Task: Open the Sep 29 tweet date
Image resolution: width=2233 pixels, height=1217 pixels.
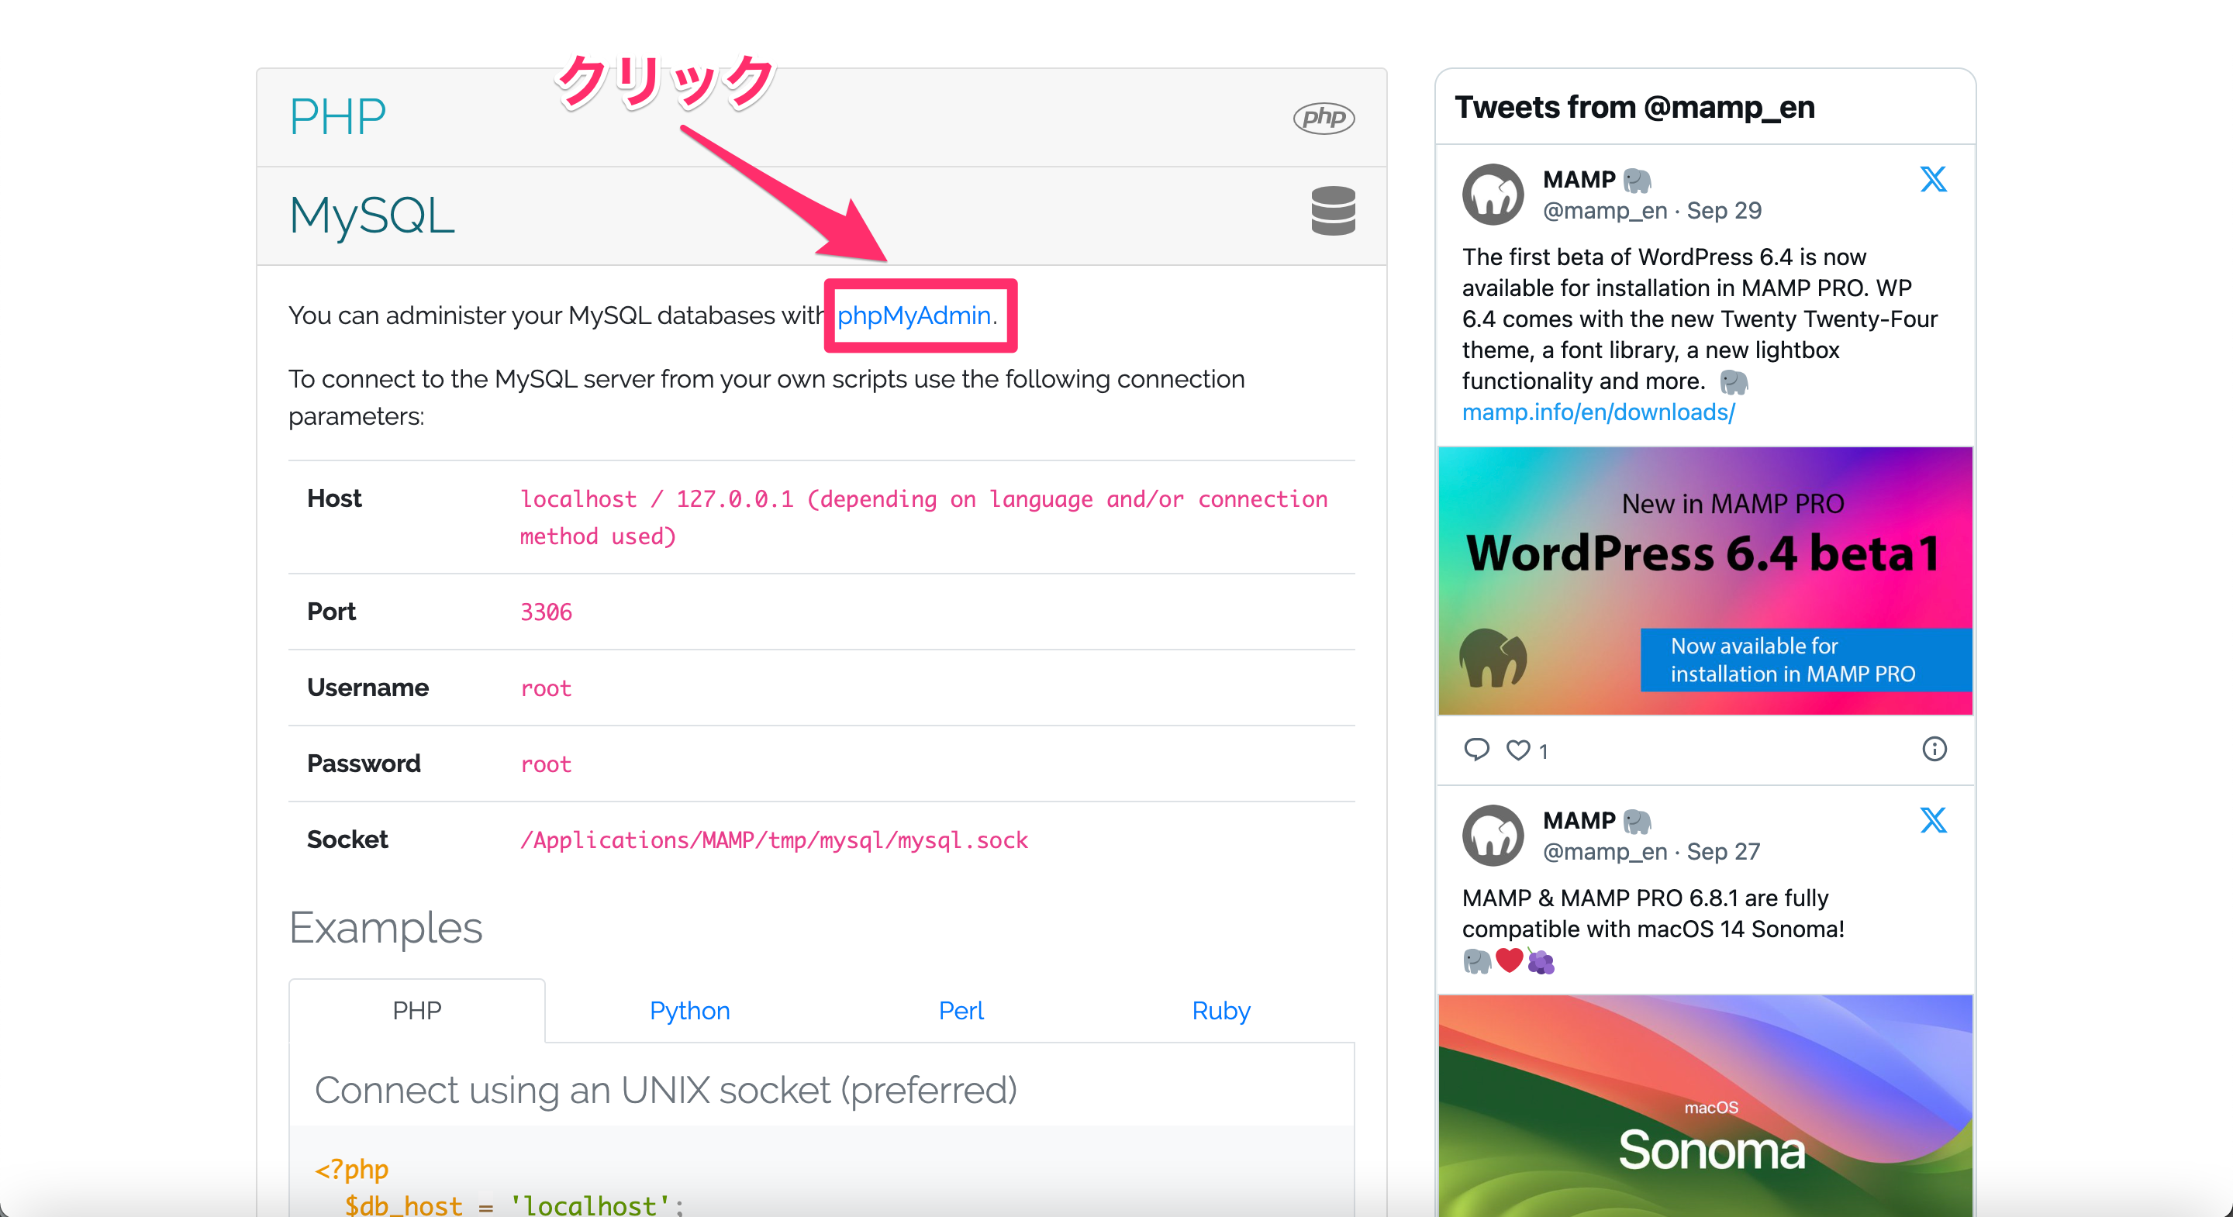Action: tap(1724, 211)
